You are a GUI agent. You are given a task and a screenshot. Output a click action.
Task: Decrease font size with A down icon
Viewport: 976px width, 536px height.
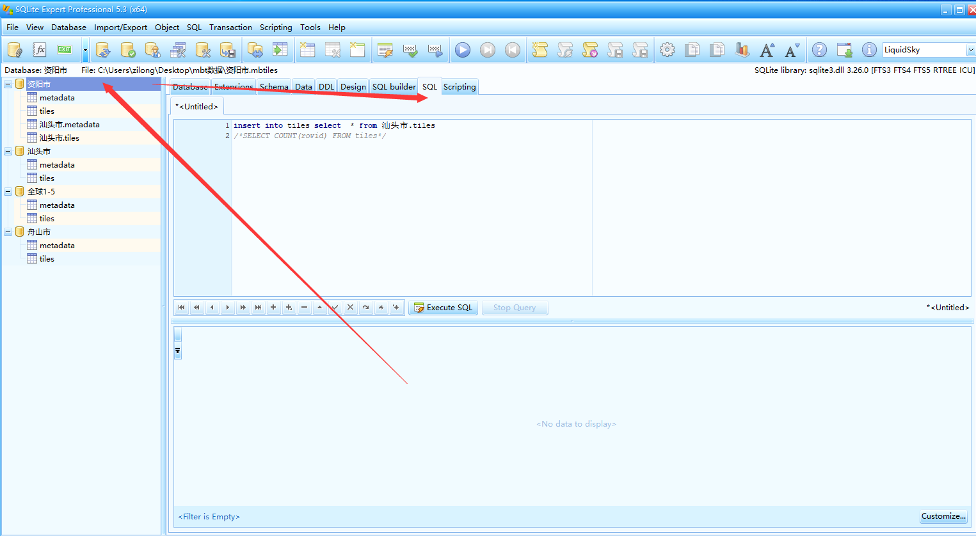coord(792,50)
